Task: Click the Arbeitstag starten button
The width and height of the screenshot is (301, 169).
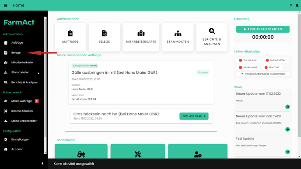Action: pyautogui.click(x=263, y=29)
